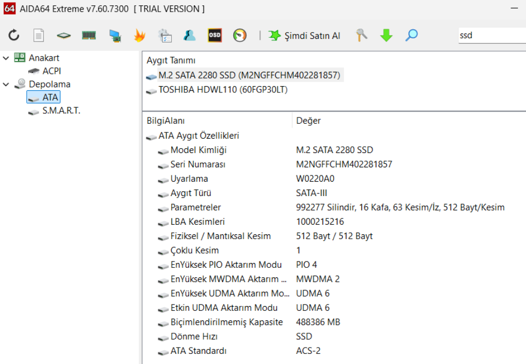
Task: Minimize the AIDA64 window
Action: (514, 8)
